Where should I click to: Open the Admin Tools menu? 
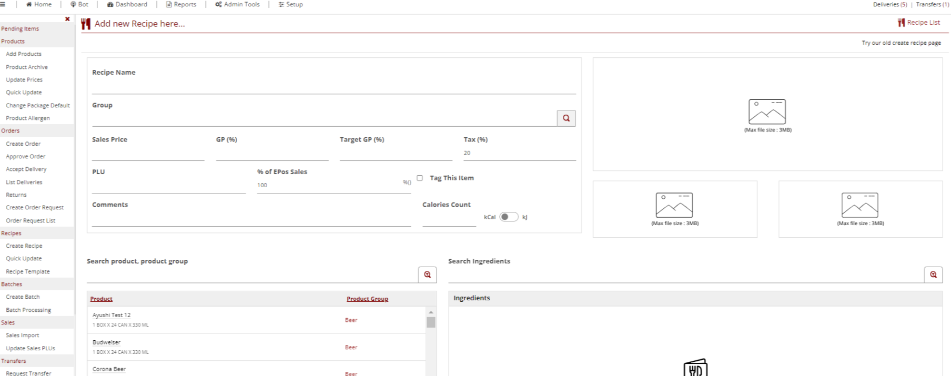click(x=237, y=4)
